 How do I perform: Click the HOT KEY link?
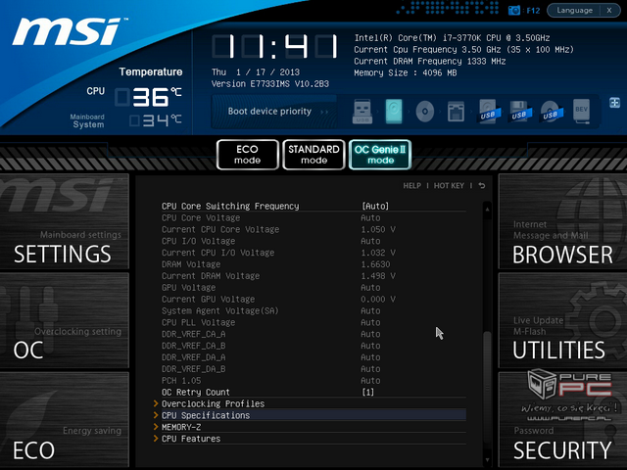449,186
